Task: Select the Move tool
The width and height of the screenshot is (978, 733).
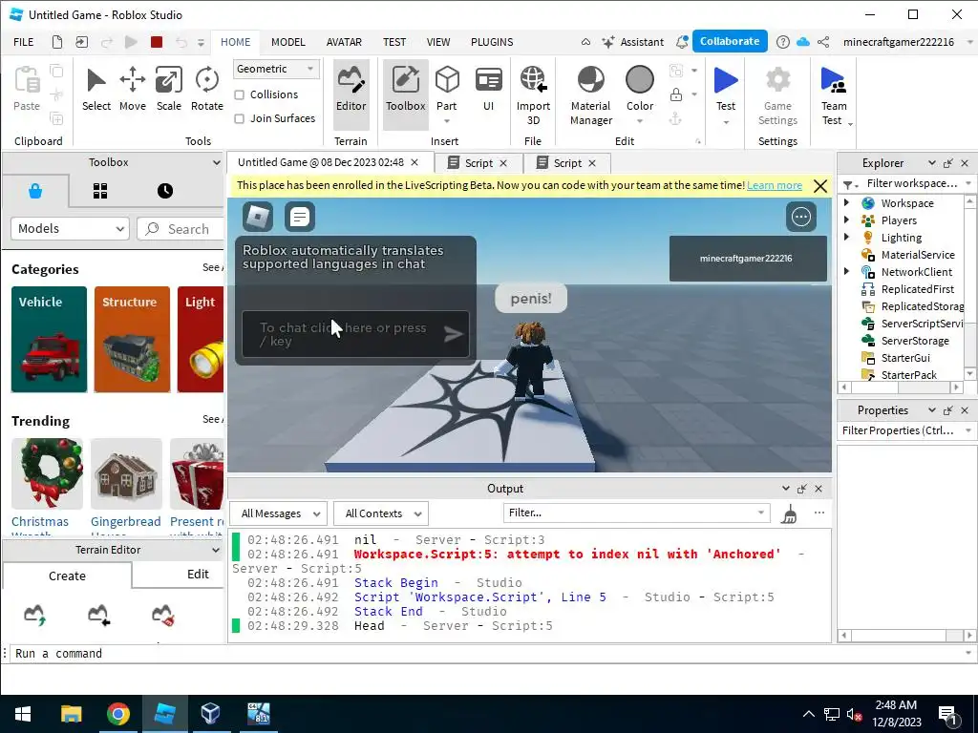Action: tap(132, 89)
